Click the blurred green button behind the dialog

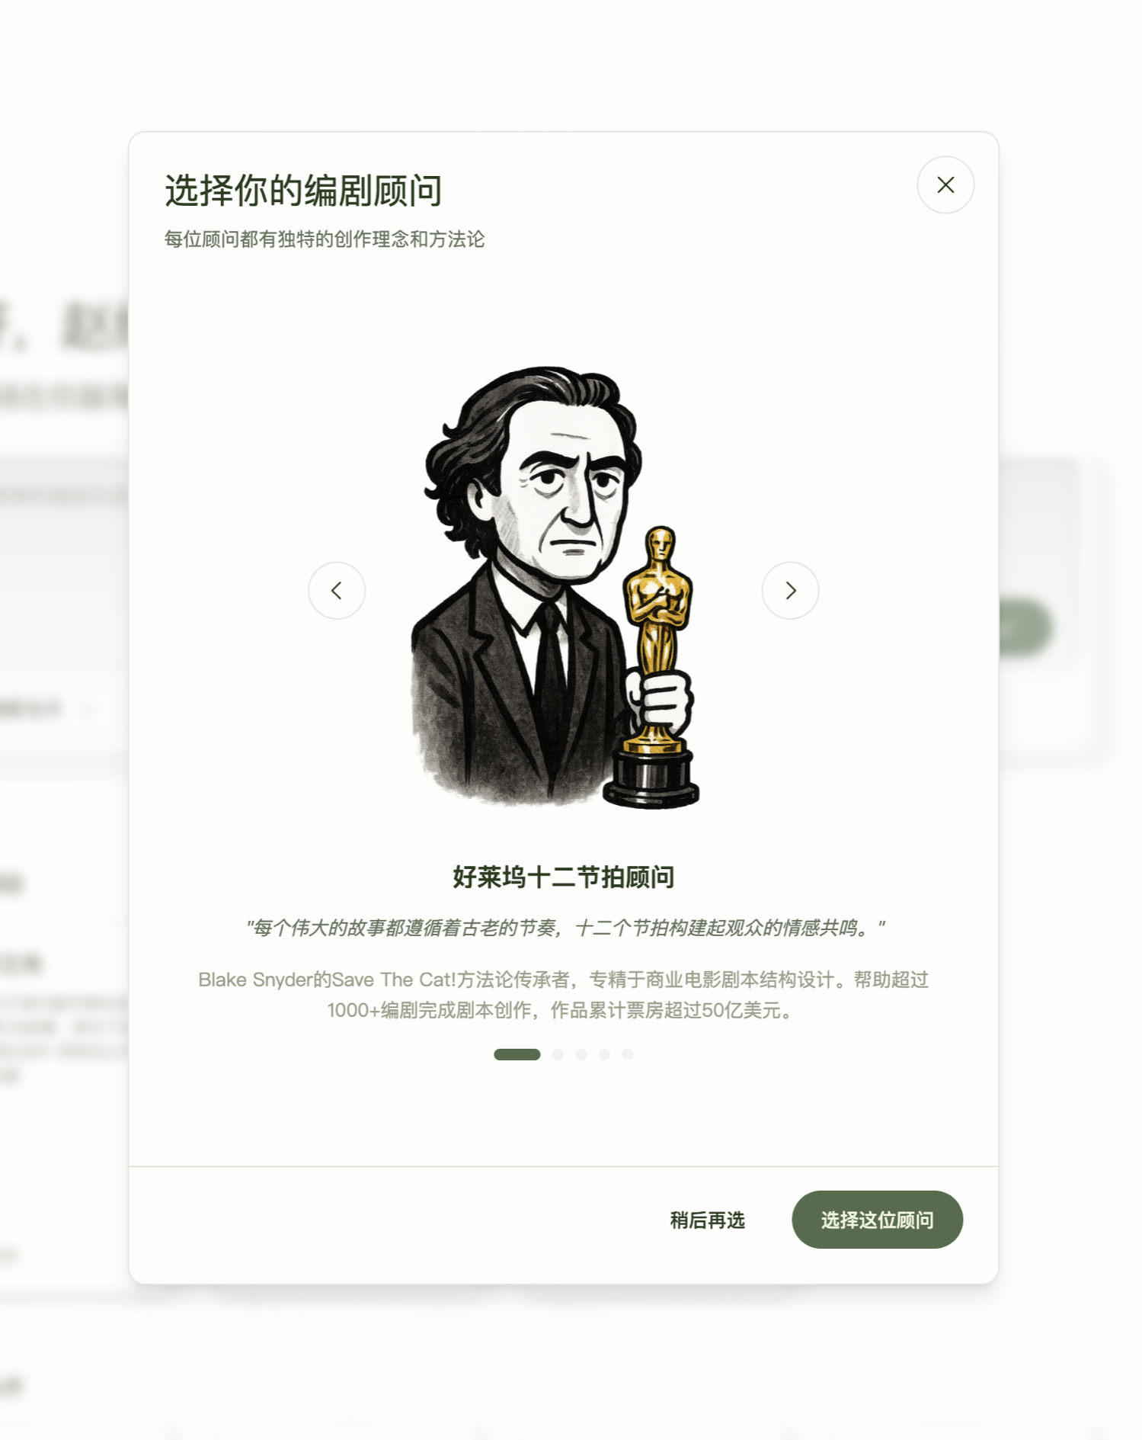pyautogui.click(x=1025, y=627)
